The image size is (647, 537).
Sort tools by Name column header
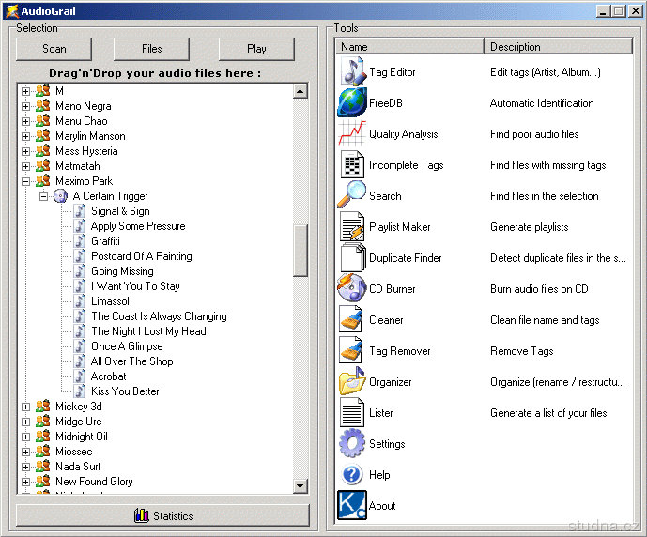coord(409,46)
